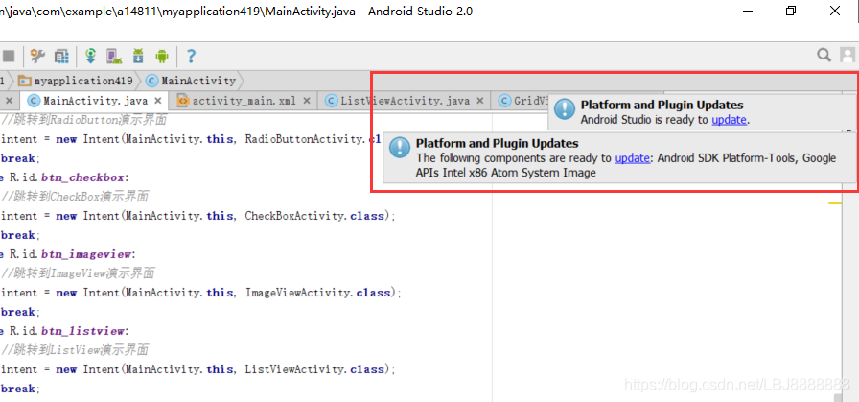Click the comment mentioning ImageView
This screenshot has width=859, height=402.
79,273
